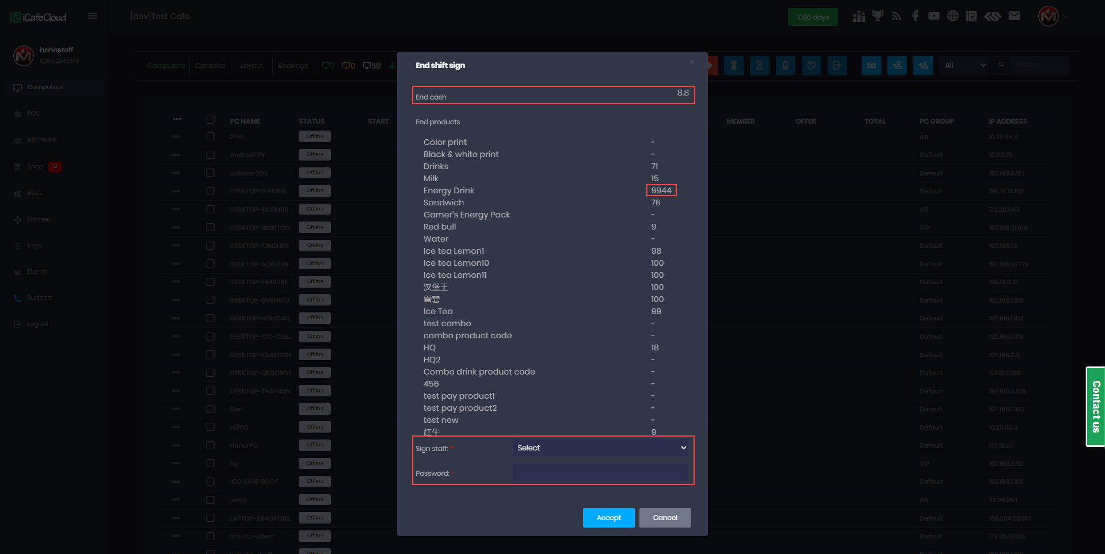This screenshot has width=1105, height=554.
Task: Expand the All PC group filter dropdown
Action: point(965,66)
